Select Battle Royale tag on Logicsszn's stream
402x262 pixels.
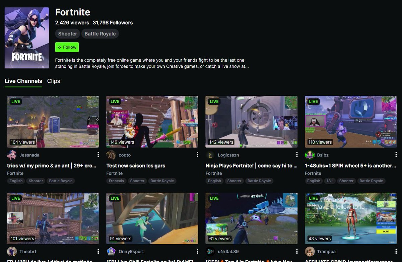coord(259,181)
